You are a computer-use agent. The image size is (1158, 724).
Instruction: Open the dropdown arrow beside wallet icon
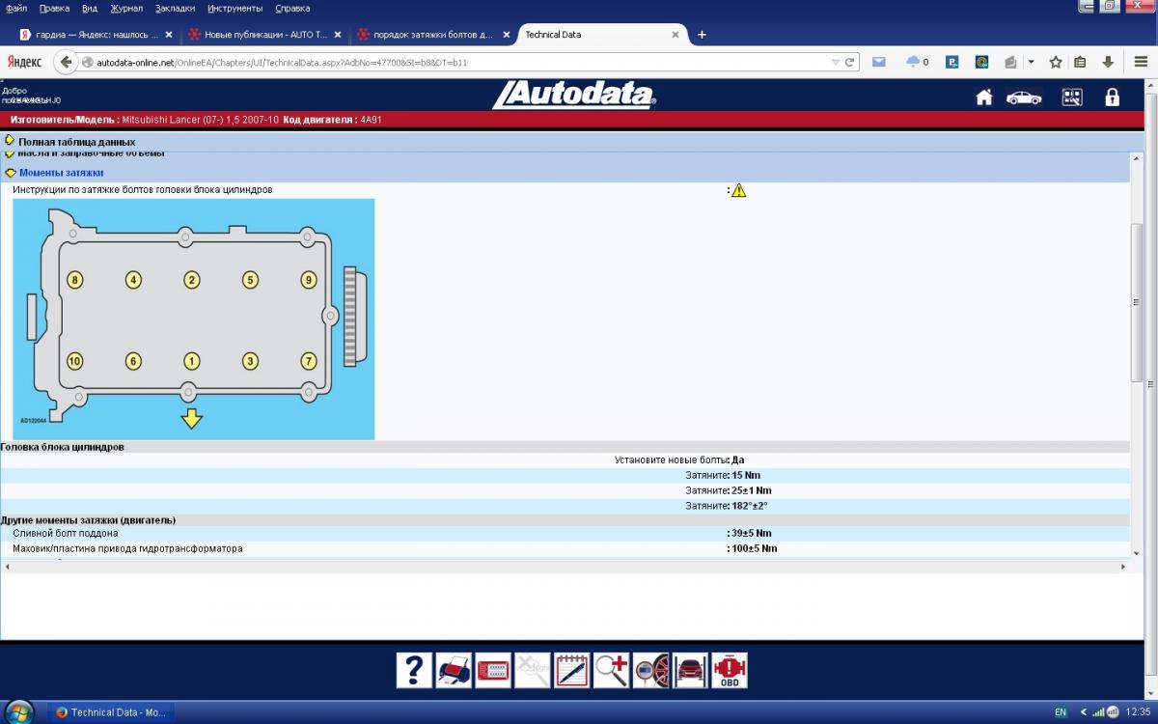[x=1031, y=62]
